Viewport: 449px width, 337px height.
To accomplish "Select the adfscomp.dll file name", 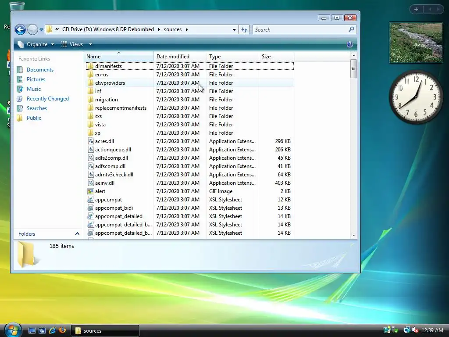I will coord(110,166).
